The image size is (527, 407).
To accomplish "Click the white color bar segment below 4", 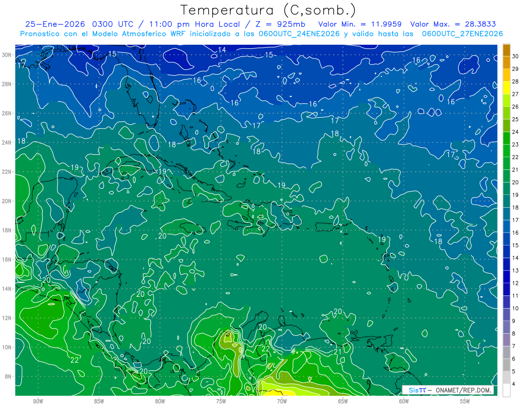I will [506, 390].
